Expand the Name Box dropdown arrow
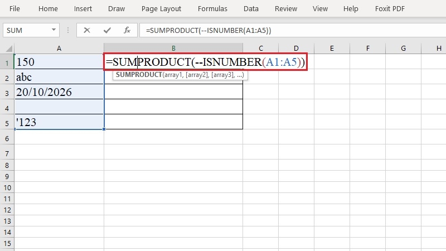This screenshot has height=251, width=446. click(54, 30)
